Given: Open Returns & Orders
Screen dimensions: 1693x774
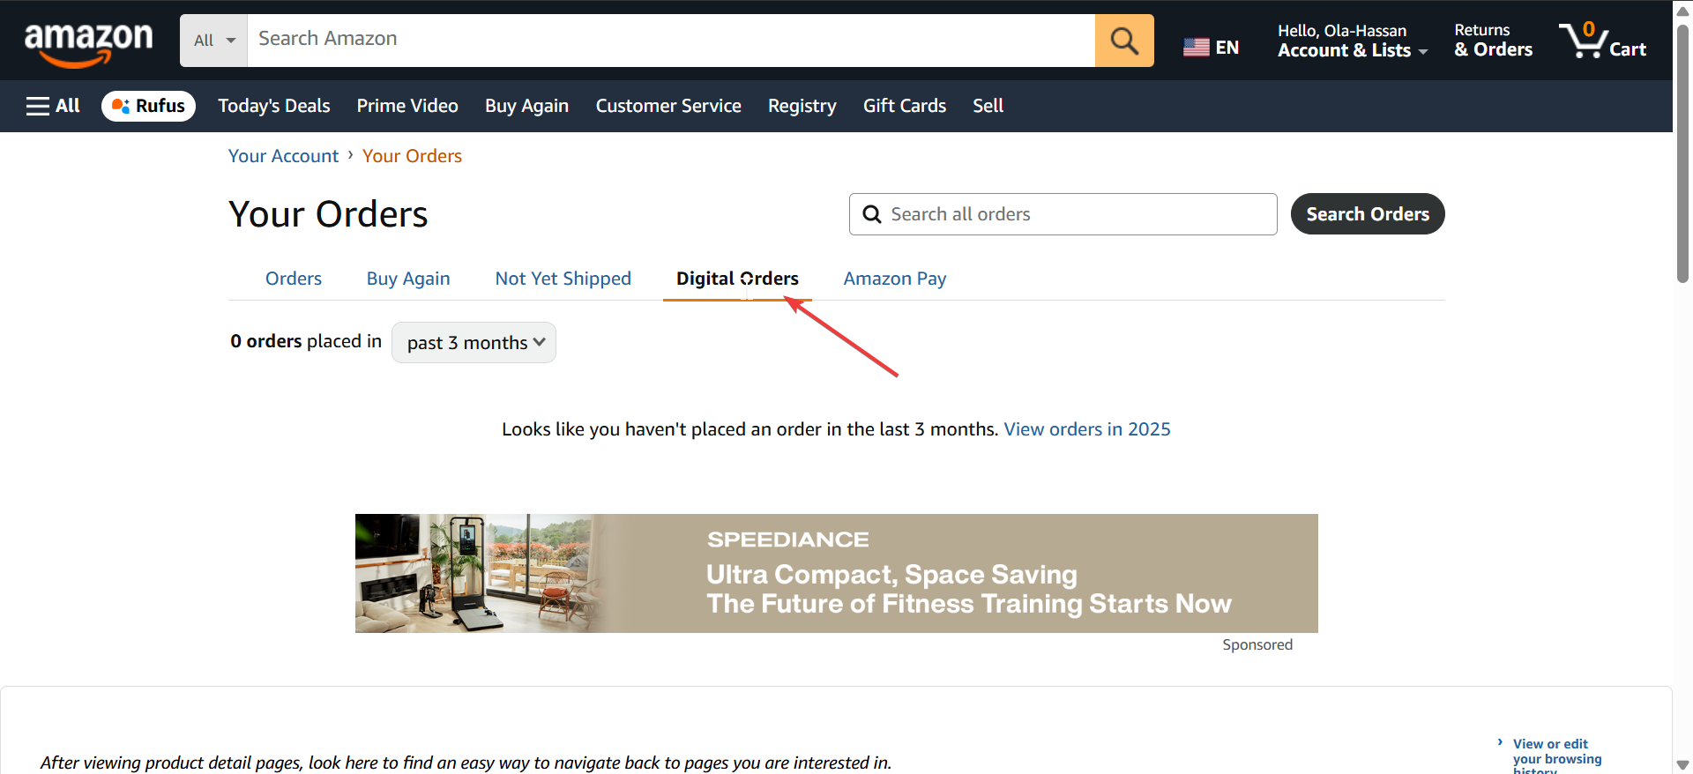Looking at the screenshot, I should [1494, 41].
